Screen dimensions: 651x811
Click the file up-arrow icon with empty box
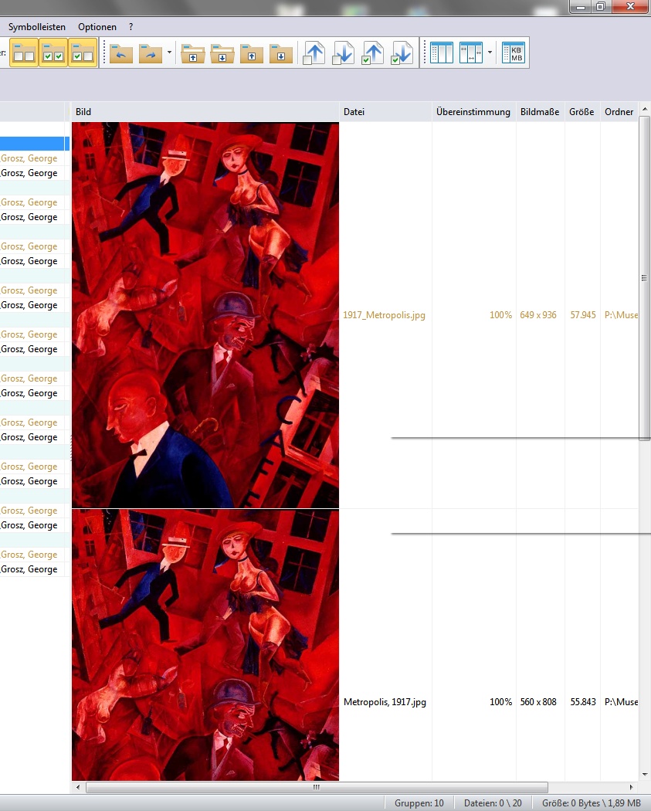coord(314,53)
